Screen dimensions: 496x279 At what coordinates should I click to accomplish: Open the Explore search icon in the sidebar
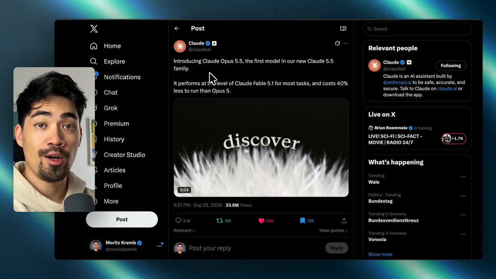(x=94, y=61)
